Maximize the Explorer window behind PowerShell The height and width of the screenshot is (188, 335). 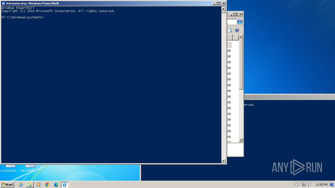[236, 14]
